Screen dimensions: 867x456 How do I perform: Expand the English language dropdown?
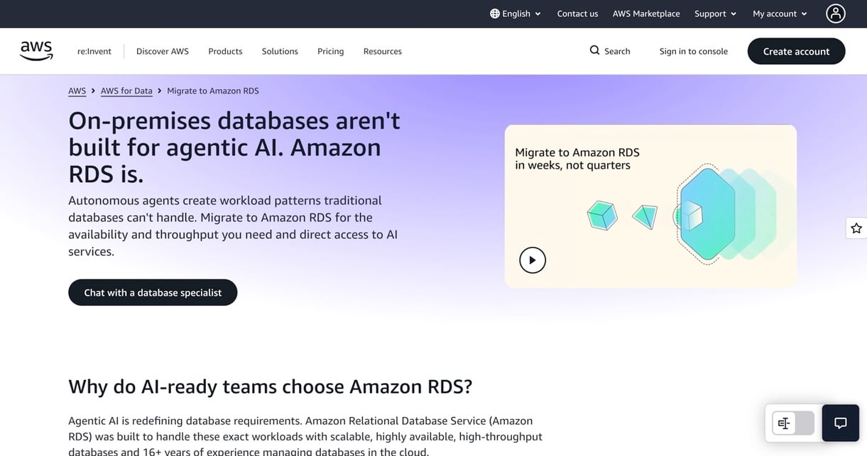pos(516,13)
